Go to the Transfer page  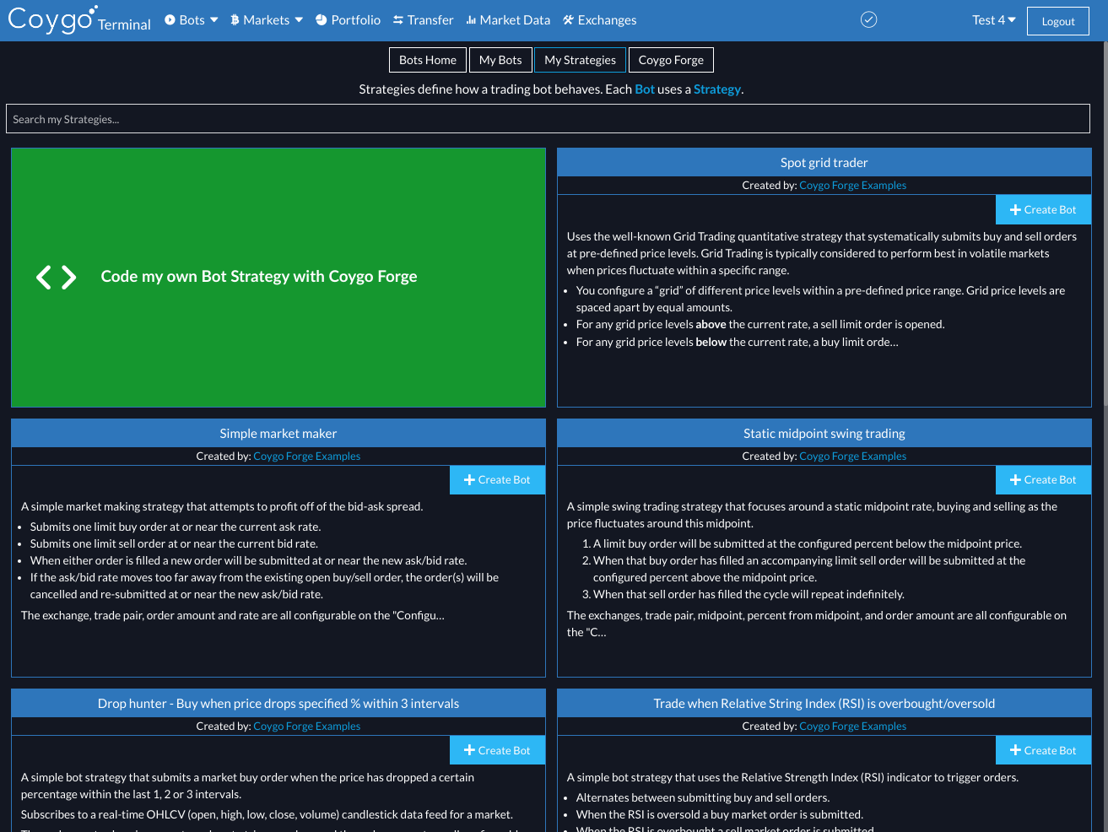pos(423,20)
